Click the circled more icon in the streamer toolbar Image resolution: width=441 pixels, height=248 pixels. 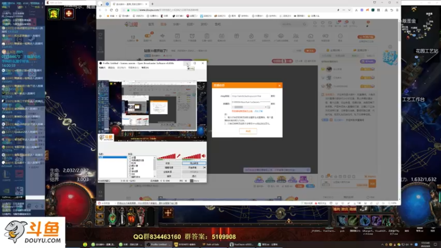pyautogui.click(x=340, y=36)
